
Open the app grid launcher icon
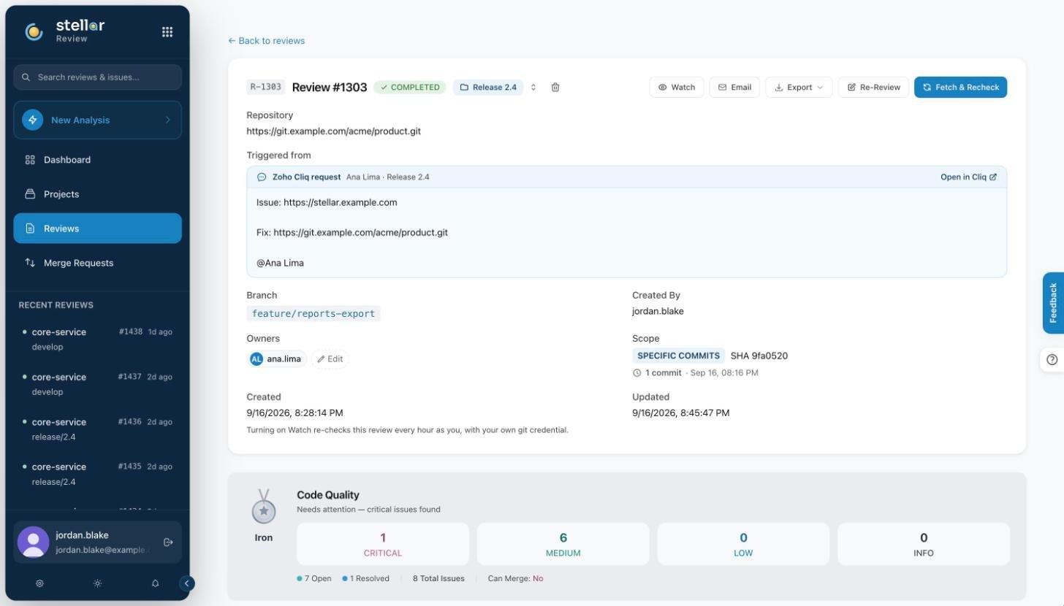click(167, 31)
